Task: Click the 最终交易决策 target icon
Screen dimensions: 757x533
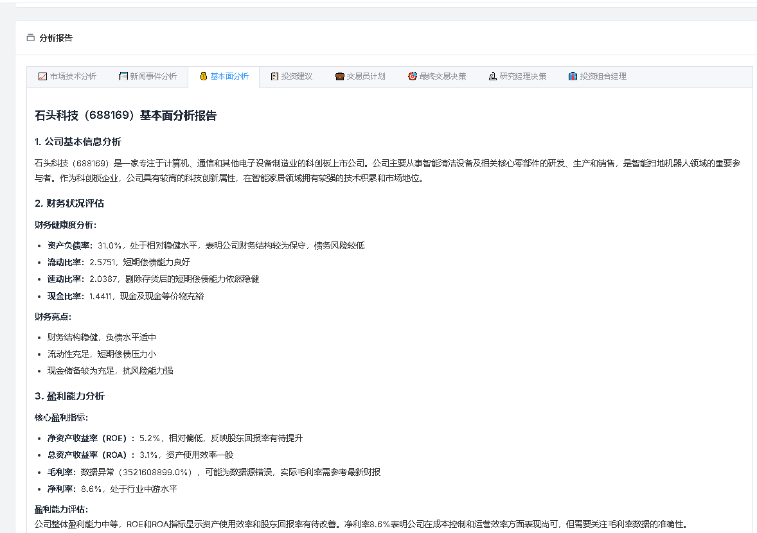Action: click(x=413, y=76)
